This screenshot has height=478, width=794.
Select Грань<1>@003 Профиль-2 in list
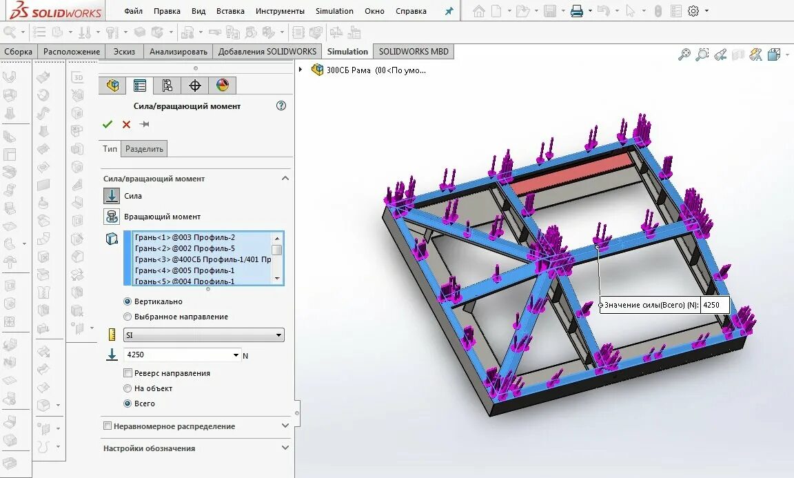point(202,237)
